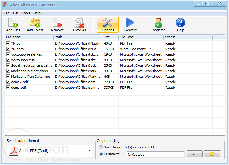
Task: Uncheck the Marketing Plan Data.xlsx checkbox
Action: click(x=8, y=77)
